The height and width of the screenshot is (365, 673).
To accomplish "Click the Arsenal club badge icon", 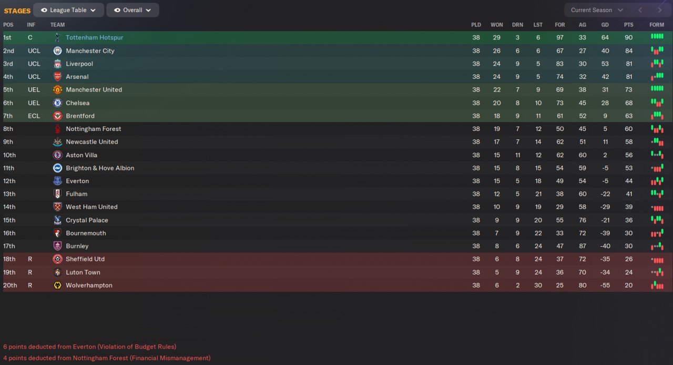I will click(x=57, y=77).
